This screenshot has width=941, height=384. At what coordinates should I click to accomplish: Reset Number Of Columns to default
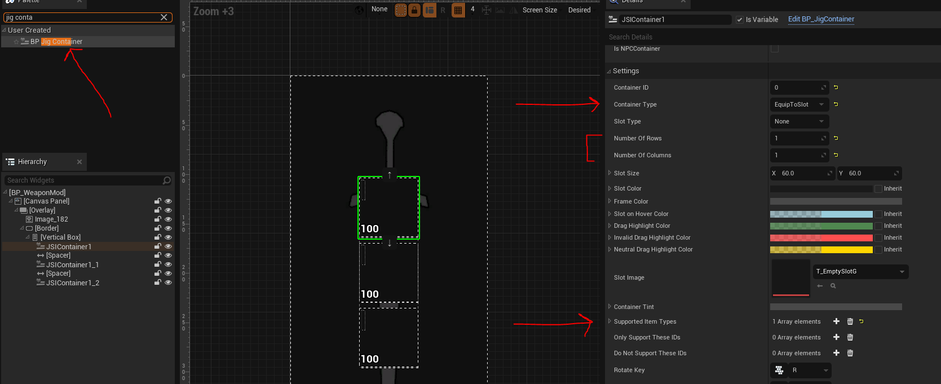836,155
